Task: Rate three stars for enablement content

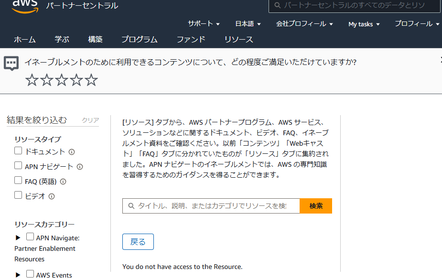Action: click(62, 80)
